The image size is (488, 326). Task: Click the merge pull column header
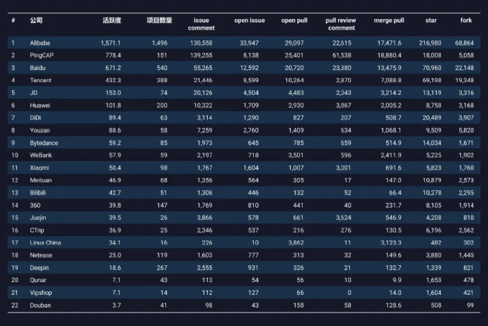tap(389, 21)
